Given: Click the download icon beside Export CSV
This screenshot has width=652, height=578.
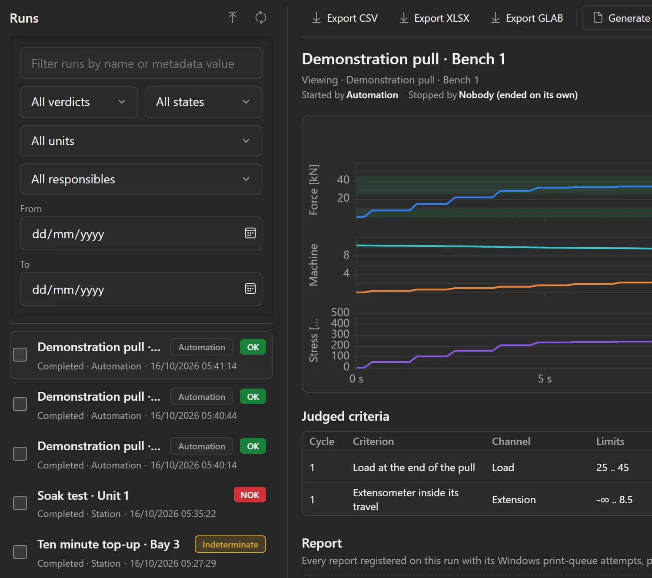Looking at the screenshot, I should click(x=316, y=18).
